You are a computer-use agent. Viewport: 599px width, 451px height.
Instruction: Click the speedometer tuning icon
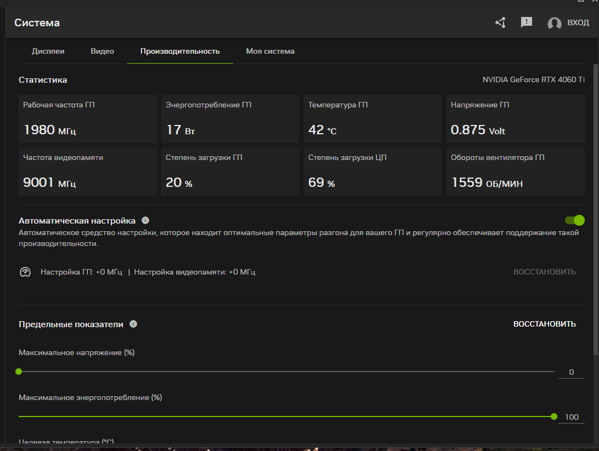pyautogui.click(x=25, y=272)
